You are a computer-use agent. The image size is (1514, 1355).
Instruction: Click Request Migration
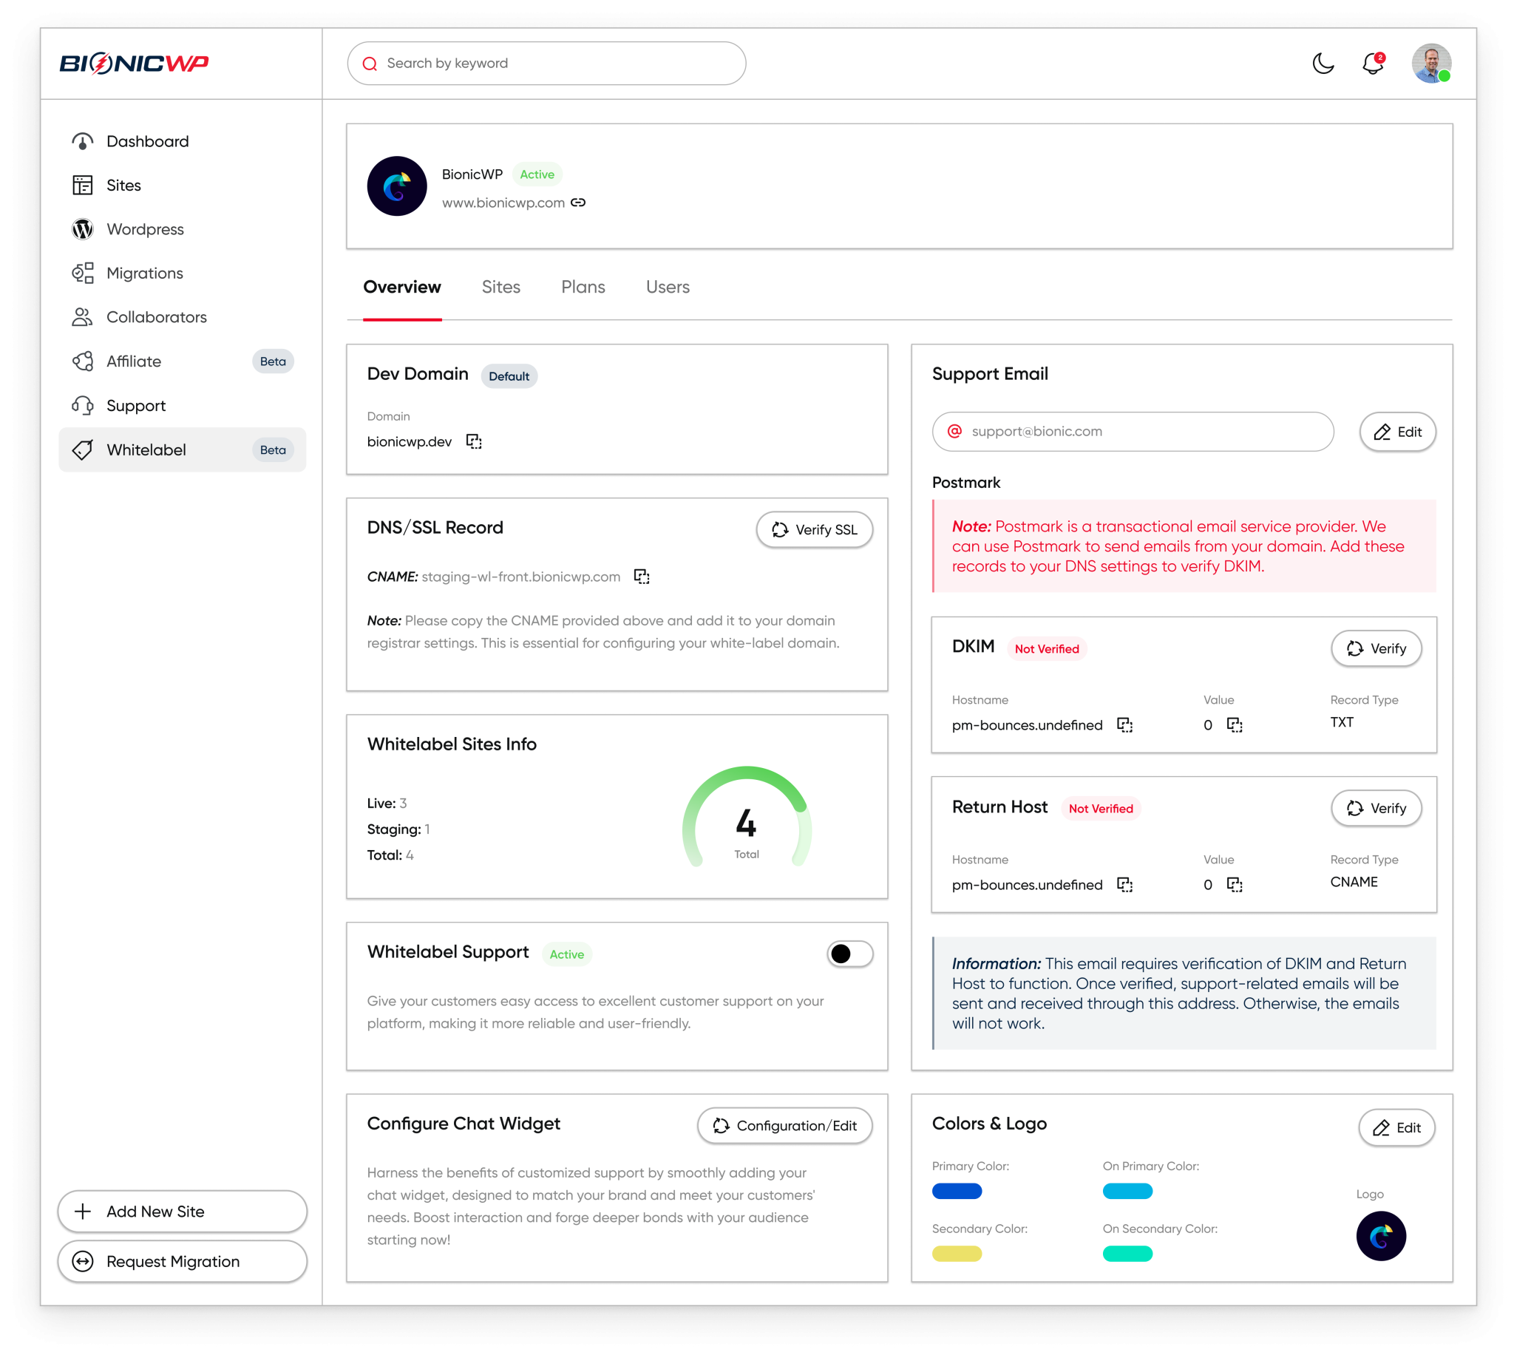pyautogui.click(x=182, y=1261)
